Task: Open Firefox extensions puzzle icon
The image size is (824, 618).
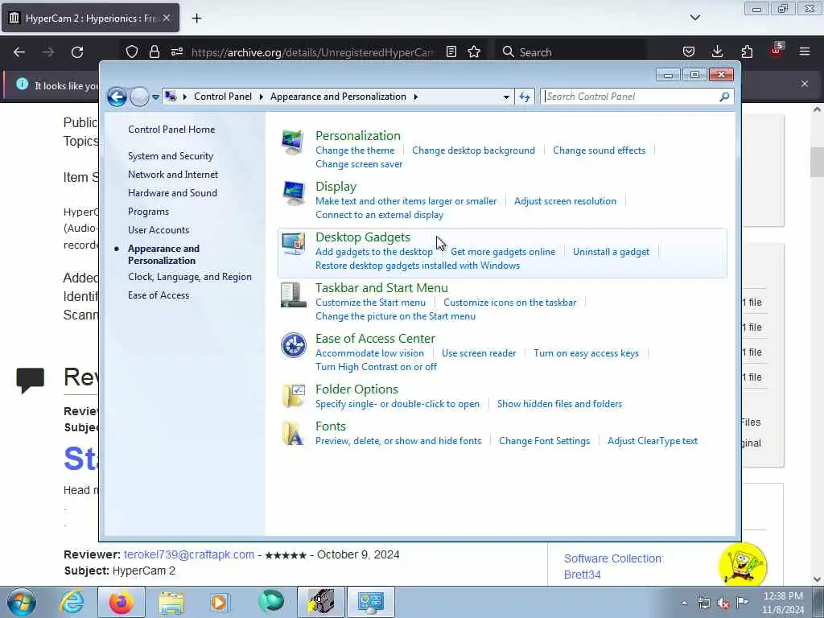Action: click(747, 51)
